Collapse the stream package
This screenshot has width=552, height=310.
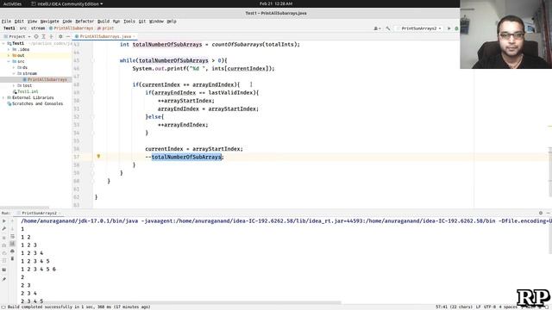[14, 73]
